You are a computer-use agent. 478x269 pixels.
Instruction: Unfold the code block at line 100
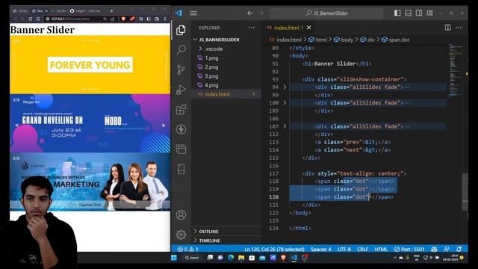[x=285, y=103]
